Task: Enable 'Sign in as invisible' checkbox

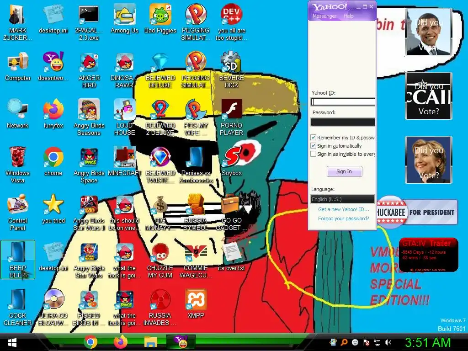Action: [313, 154]
